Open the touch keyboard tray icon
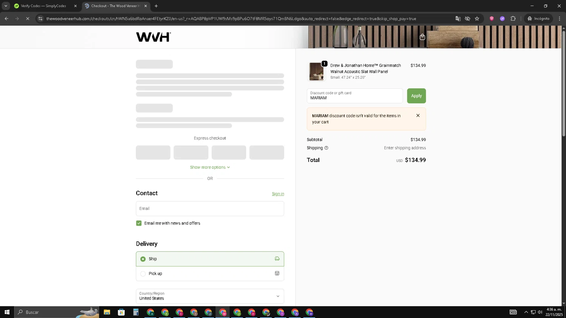Image resolution: width=566 pixels, height=318 pixels. (513, 312)
